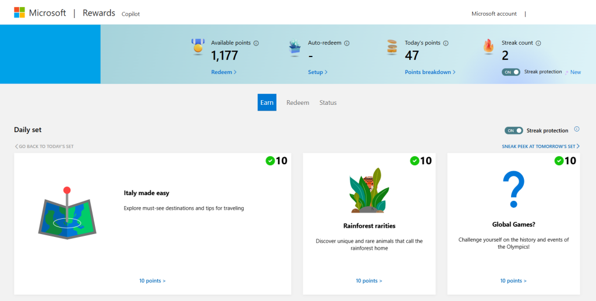Toggle the Daily set Streak protection switch
The image size is (596, 301).
point(514,130)
